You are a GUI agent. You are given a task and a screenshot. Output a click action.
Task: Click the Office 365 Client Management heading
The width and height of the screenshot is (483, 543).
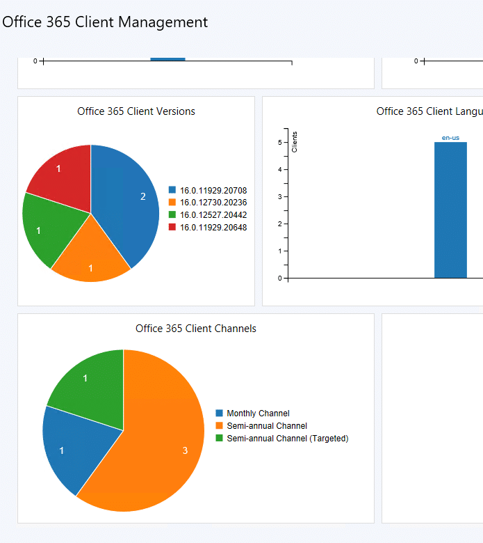click(x=105, y=22)
